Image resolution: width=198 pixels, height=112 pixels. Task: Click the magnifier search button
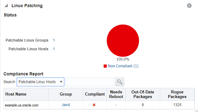pos(120,82)
